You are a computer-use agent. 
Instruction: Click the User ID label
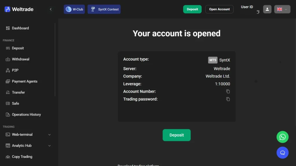247,7
